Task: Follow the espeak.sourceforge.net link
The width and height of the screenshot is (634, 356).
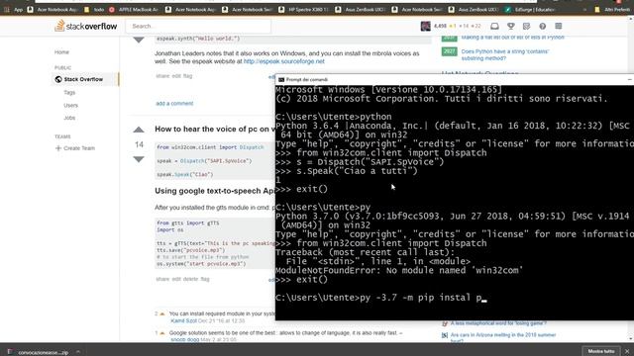Action: pyautogui.click(x=284, y=61)
